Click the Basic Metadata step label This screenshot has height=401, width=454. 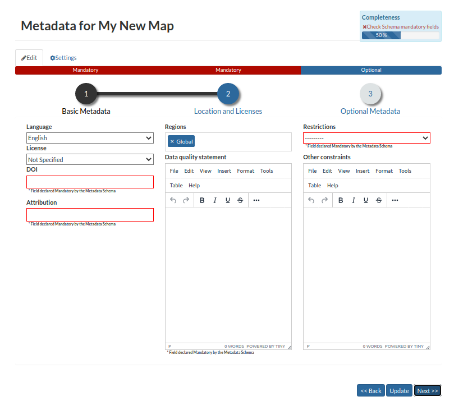(86, 112)
